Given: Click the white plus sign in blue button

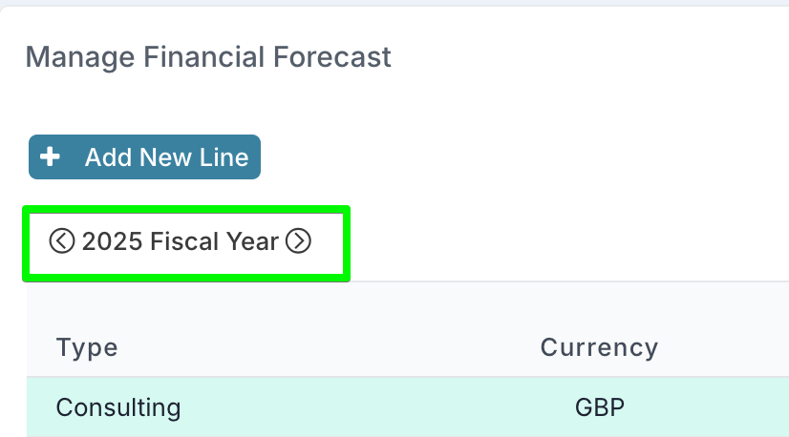Looking at the screenshot, I should [x=50, y=156].
